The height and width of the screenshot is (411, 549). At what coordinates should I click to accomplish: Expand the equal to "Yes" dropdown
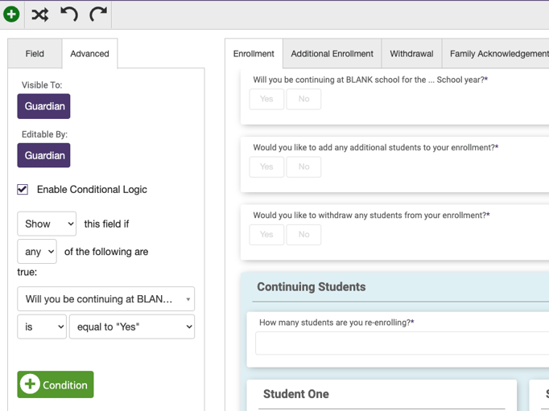click(132, 327)
